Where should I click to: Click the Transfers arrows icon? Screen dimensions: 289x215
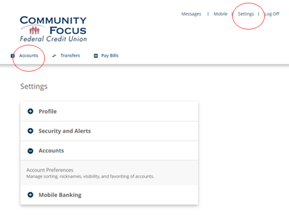click(x=54, y=56)
